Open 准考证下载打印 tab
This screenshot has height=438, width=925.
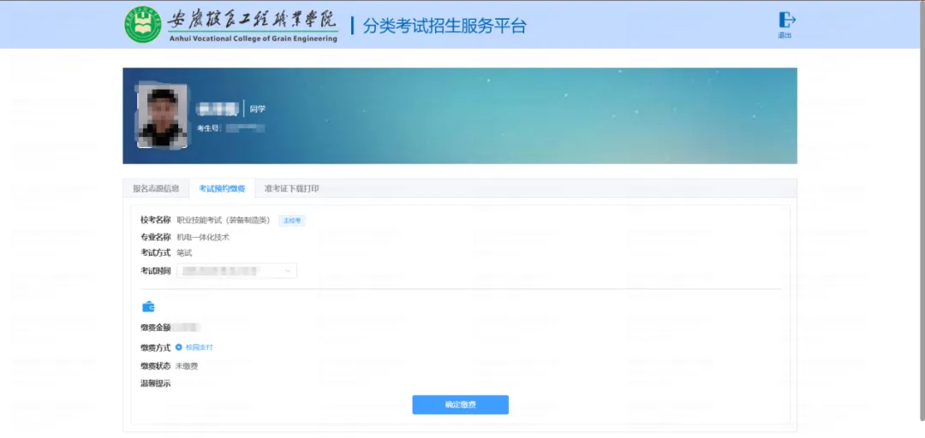point(292,189)
